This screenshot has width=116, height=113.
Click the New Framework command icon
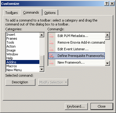click(51, 62)
